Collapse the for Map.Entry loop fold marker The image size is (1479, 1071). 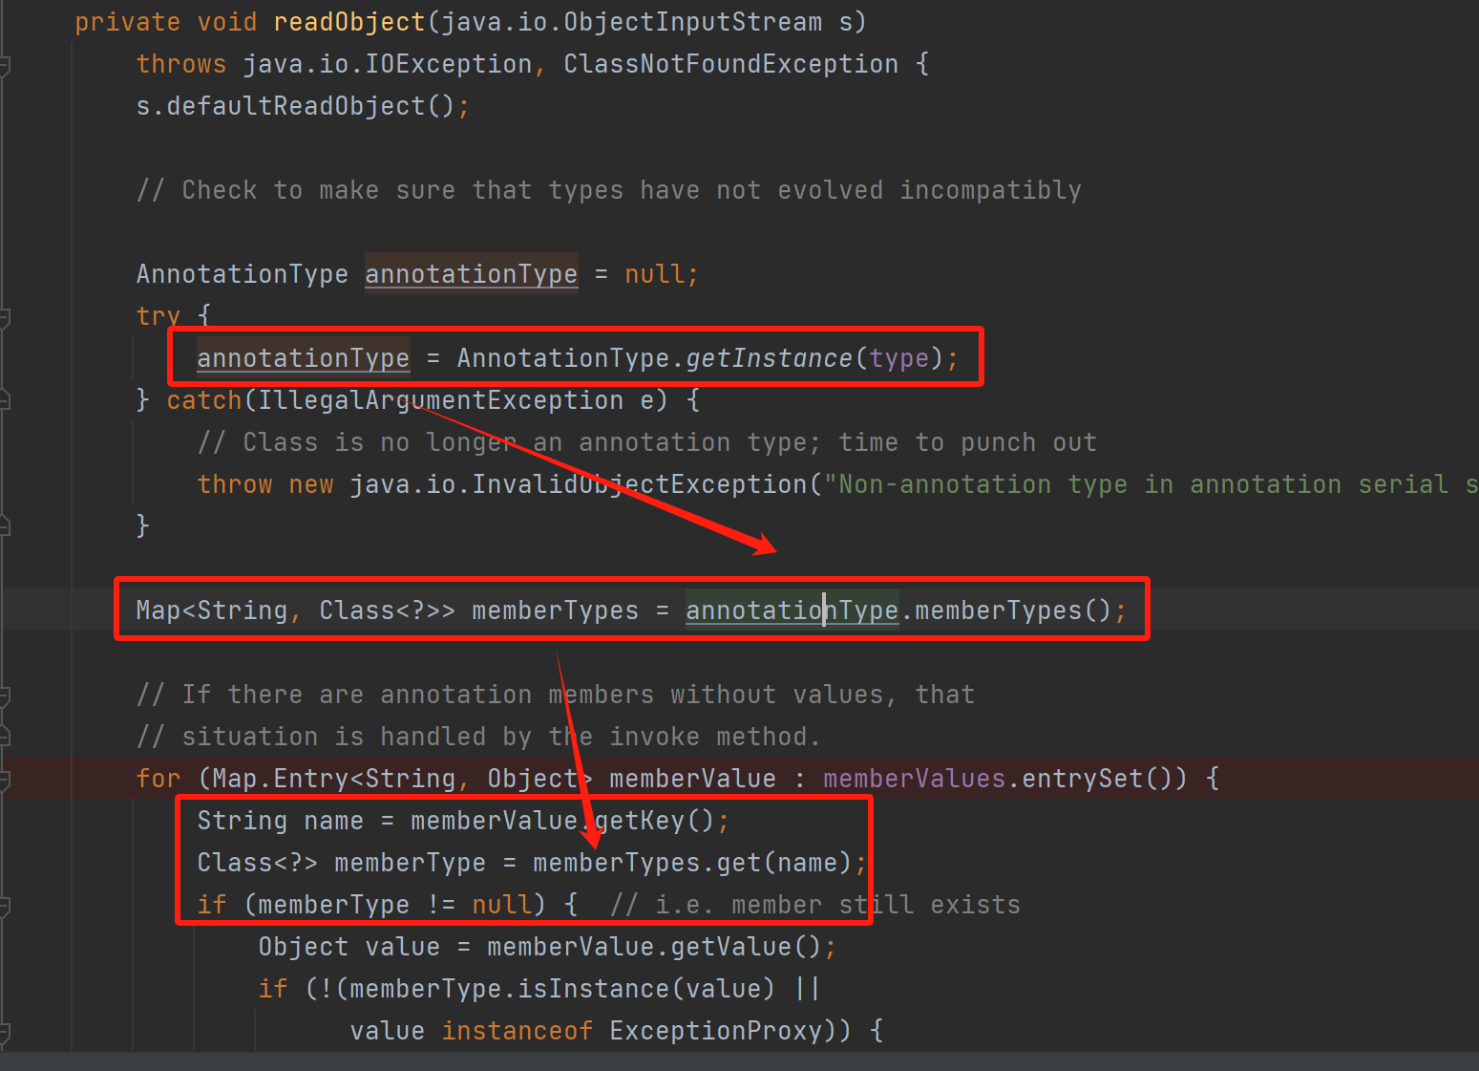(x=5, y=779)
